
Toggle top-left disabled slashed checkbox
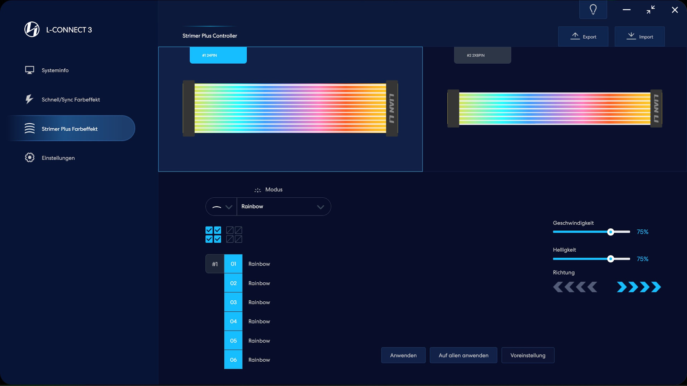click(230, 230)
